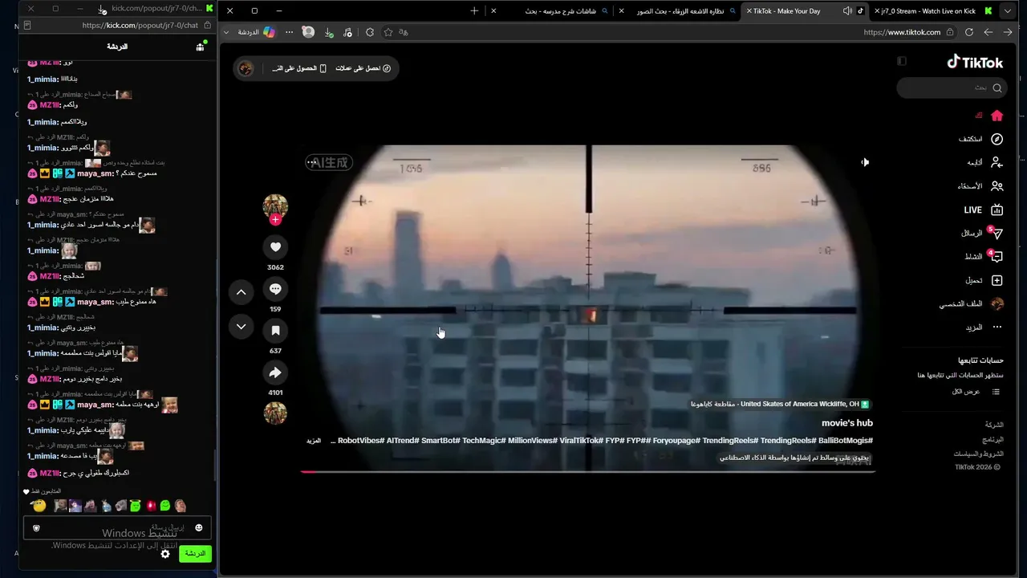Image resolution: width=1027 pixels, height=578 pixels.
Task: Expand the 'الشروط والسياسات' footer section
Action: 979,454
